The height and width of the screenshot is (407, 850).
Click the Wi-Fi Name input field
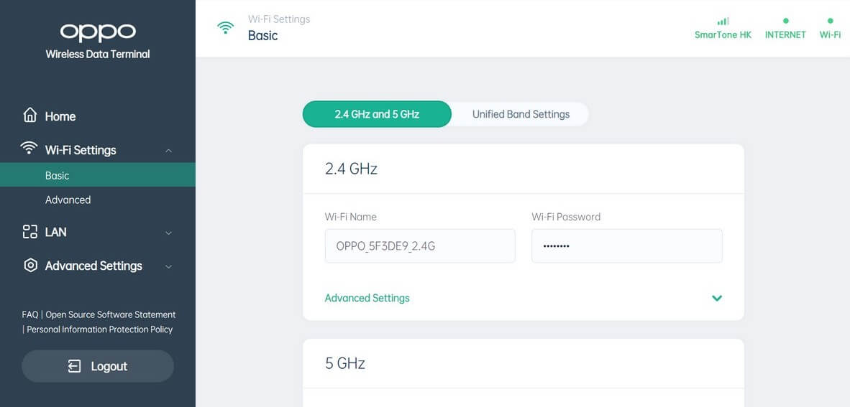(420, 246)
